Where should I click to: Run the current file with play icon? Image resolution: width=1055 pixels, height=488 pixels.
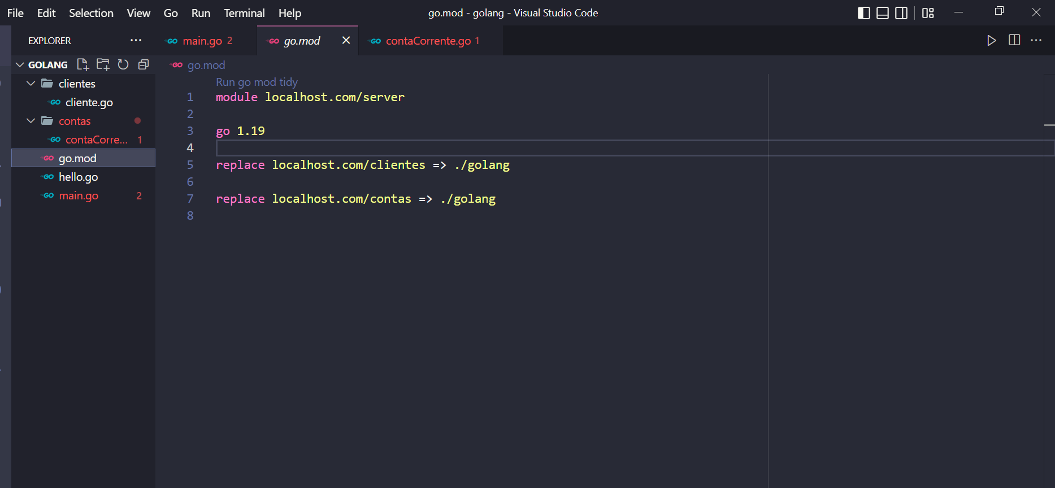coord(991,40)
